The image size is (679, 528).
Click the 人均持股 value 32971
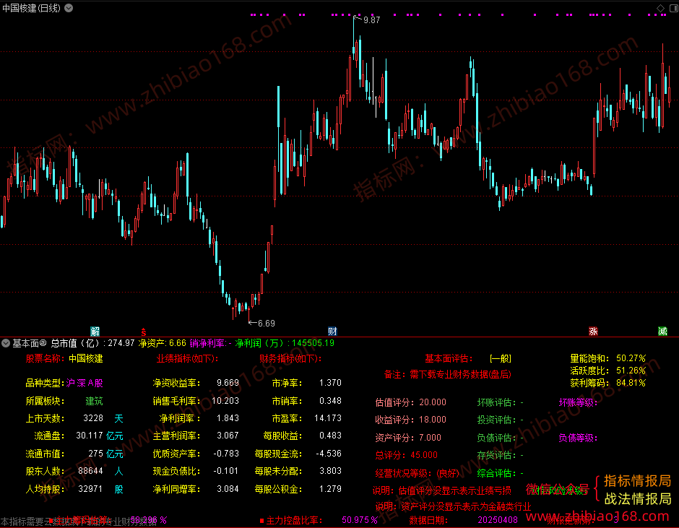pyautogui.click(x=90, y=488)
